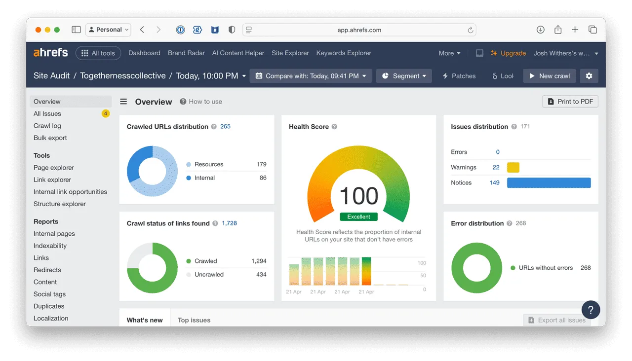Image resolution: width=632 pixels, height=361 pixels.
Task: Click the Crawled URLs distribution help icon
Action: tap(214, 127)
